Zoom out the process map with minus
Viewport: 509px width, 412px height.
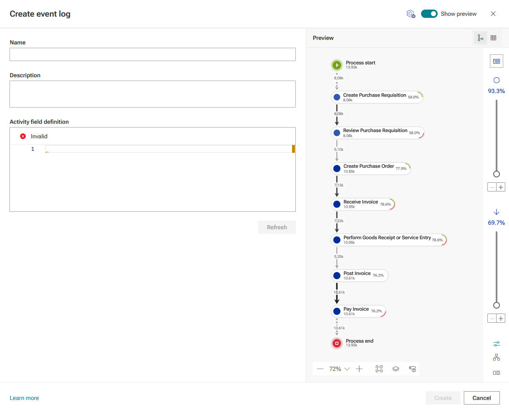point(320,369)
